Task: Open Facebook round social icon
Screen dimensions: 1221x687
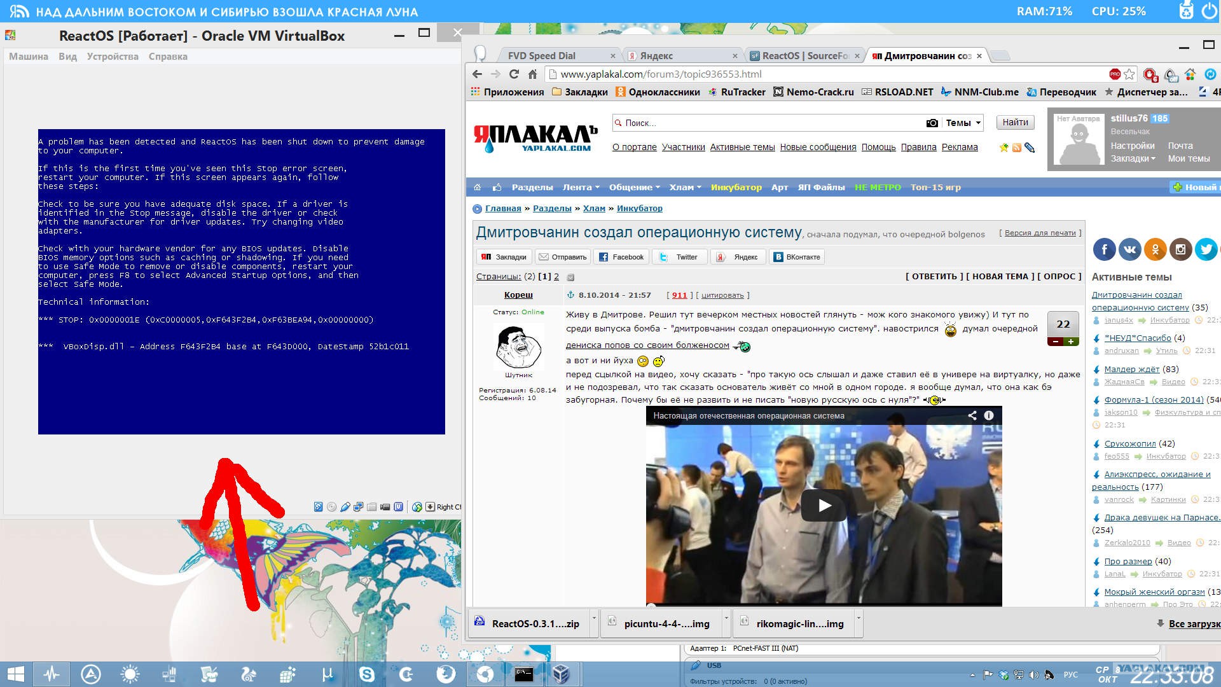Action: (1104, 249)
